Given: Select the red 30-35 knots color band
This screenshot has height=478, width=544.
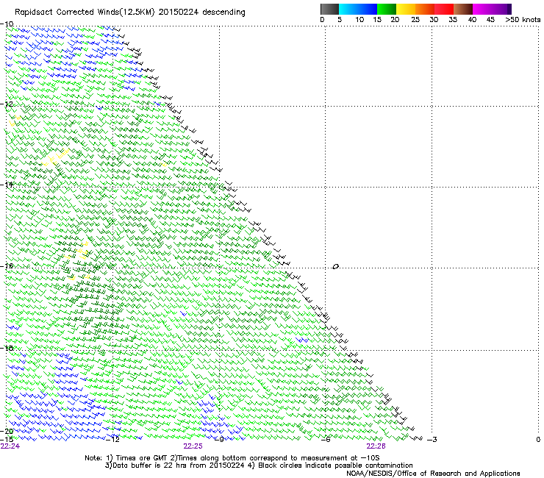Looking at the screenshot, I should (444, 9).
